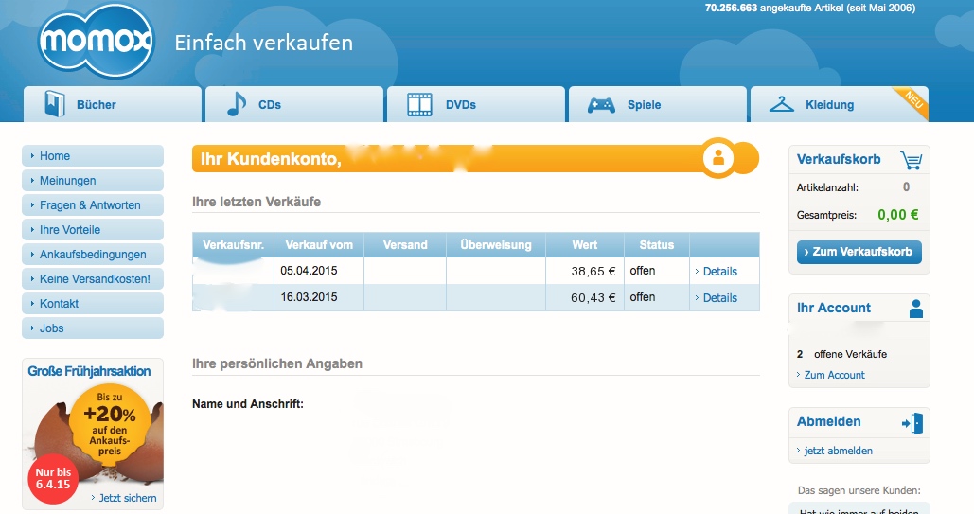
Task: Select Fragen & Antworten in sidebar
Action: 91,205
